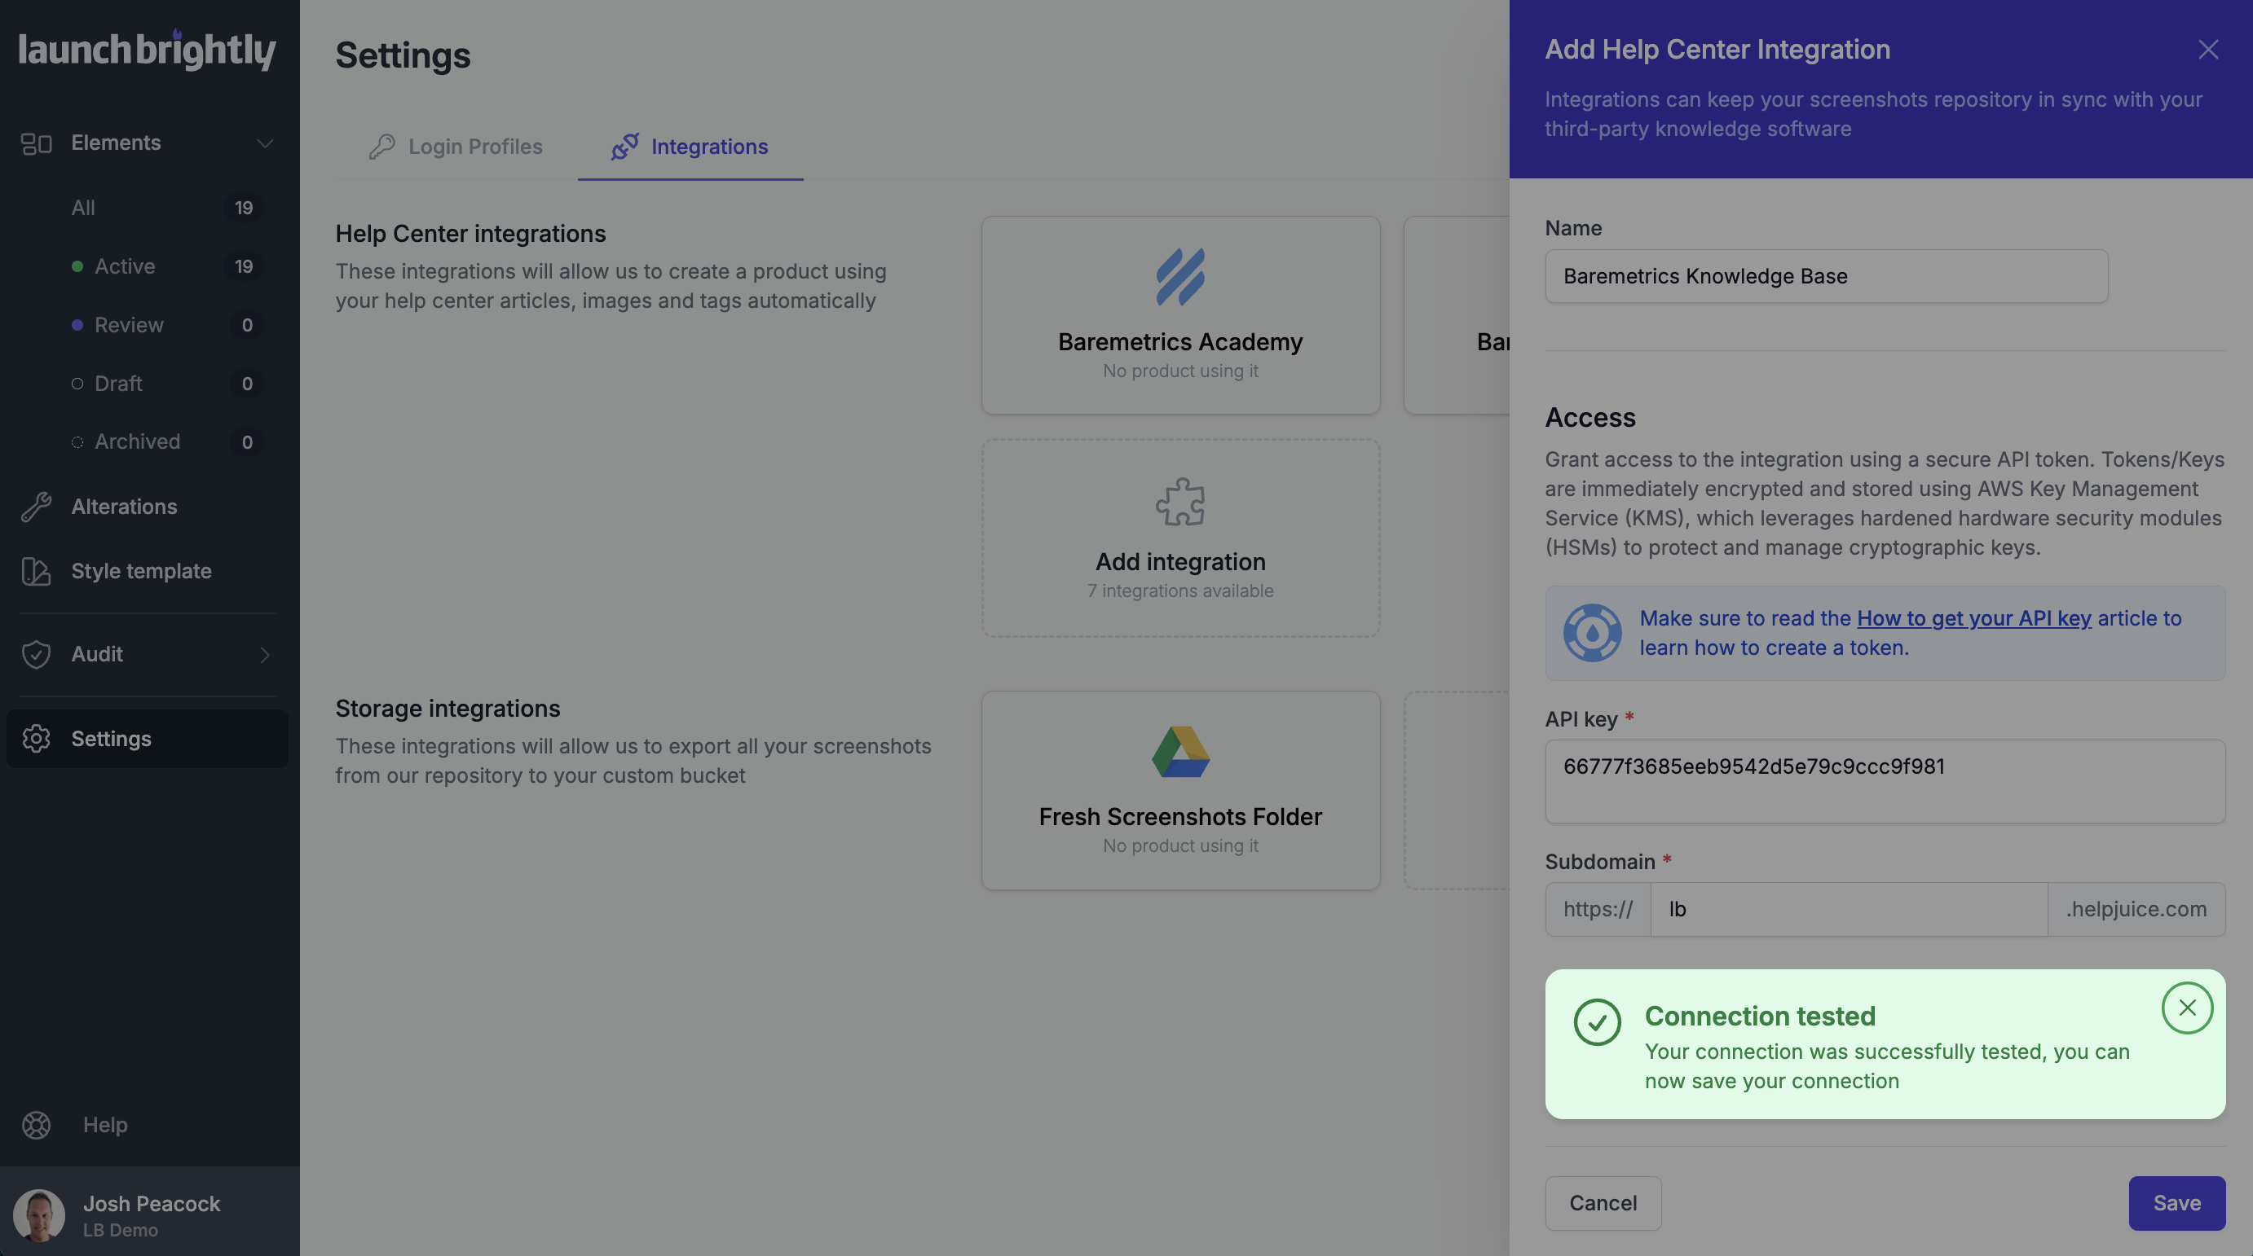Click the helpjuice droplet icon
The image size is (2253, 1256).
1592,633
